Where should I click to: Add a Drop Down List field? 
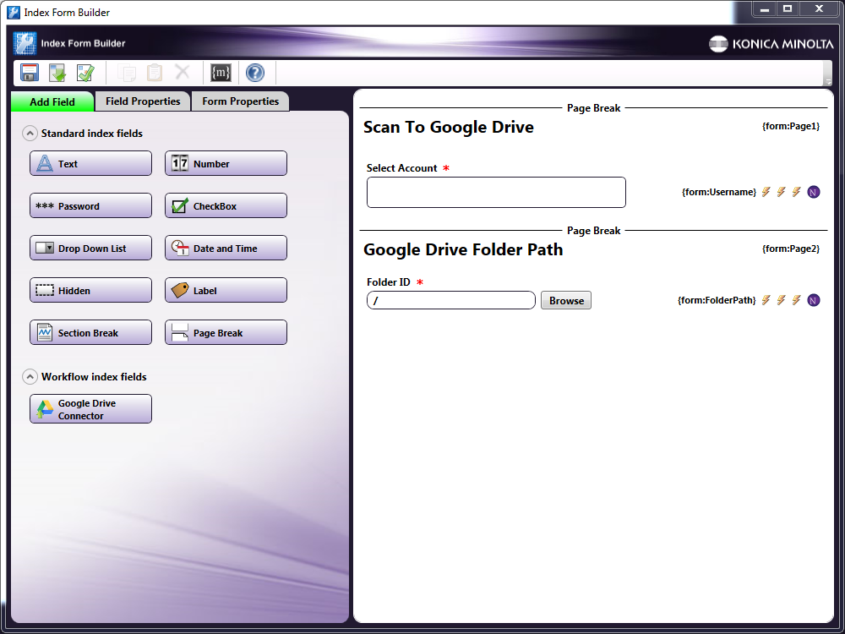90,249
